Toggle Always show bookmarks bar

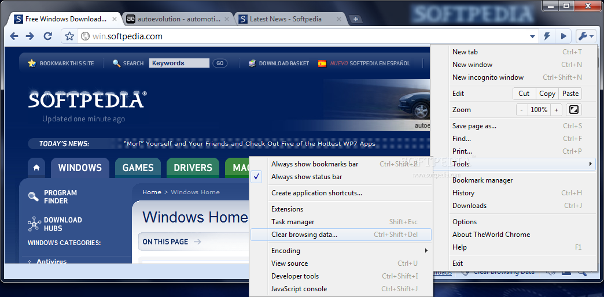[x=341, y=164]
